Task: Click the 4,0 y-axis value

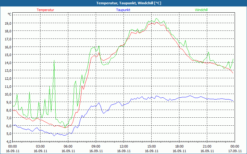Action: click(x=9, y=142)
